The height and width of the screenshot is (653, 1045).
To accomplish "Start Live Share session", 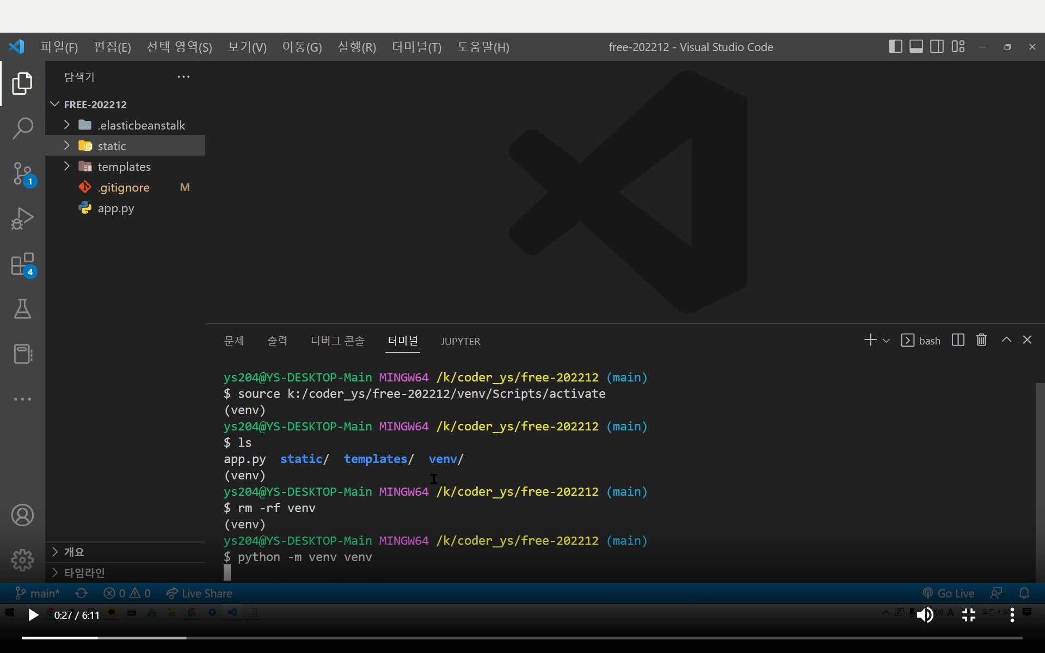I will click(x=199, y=593).
